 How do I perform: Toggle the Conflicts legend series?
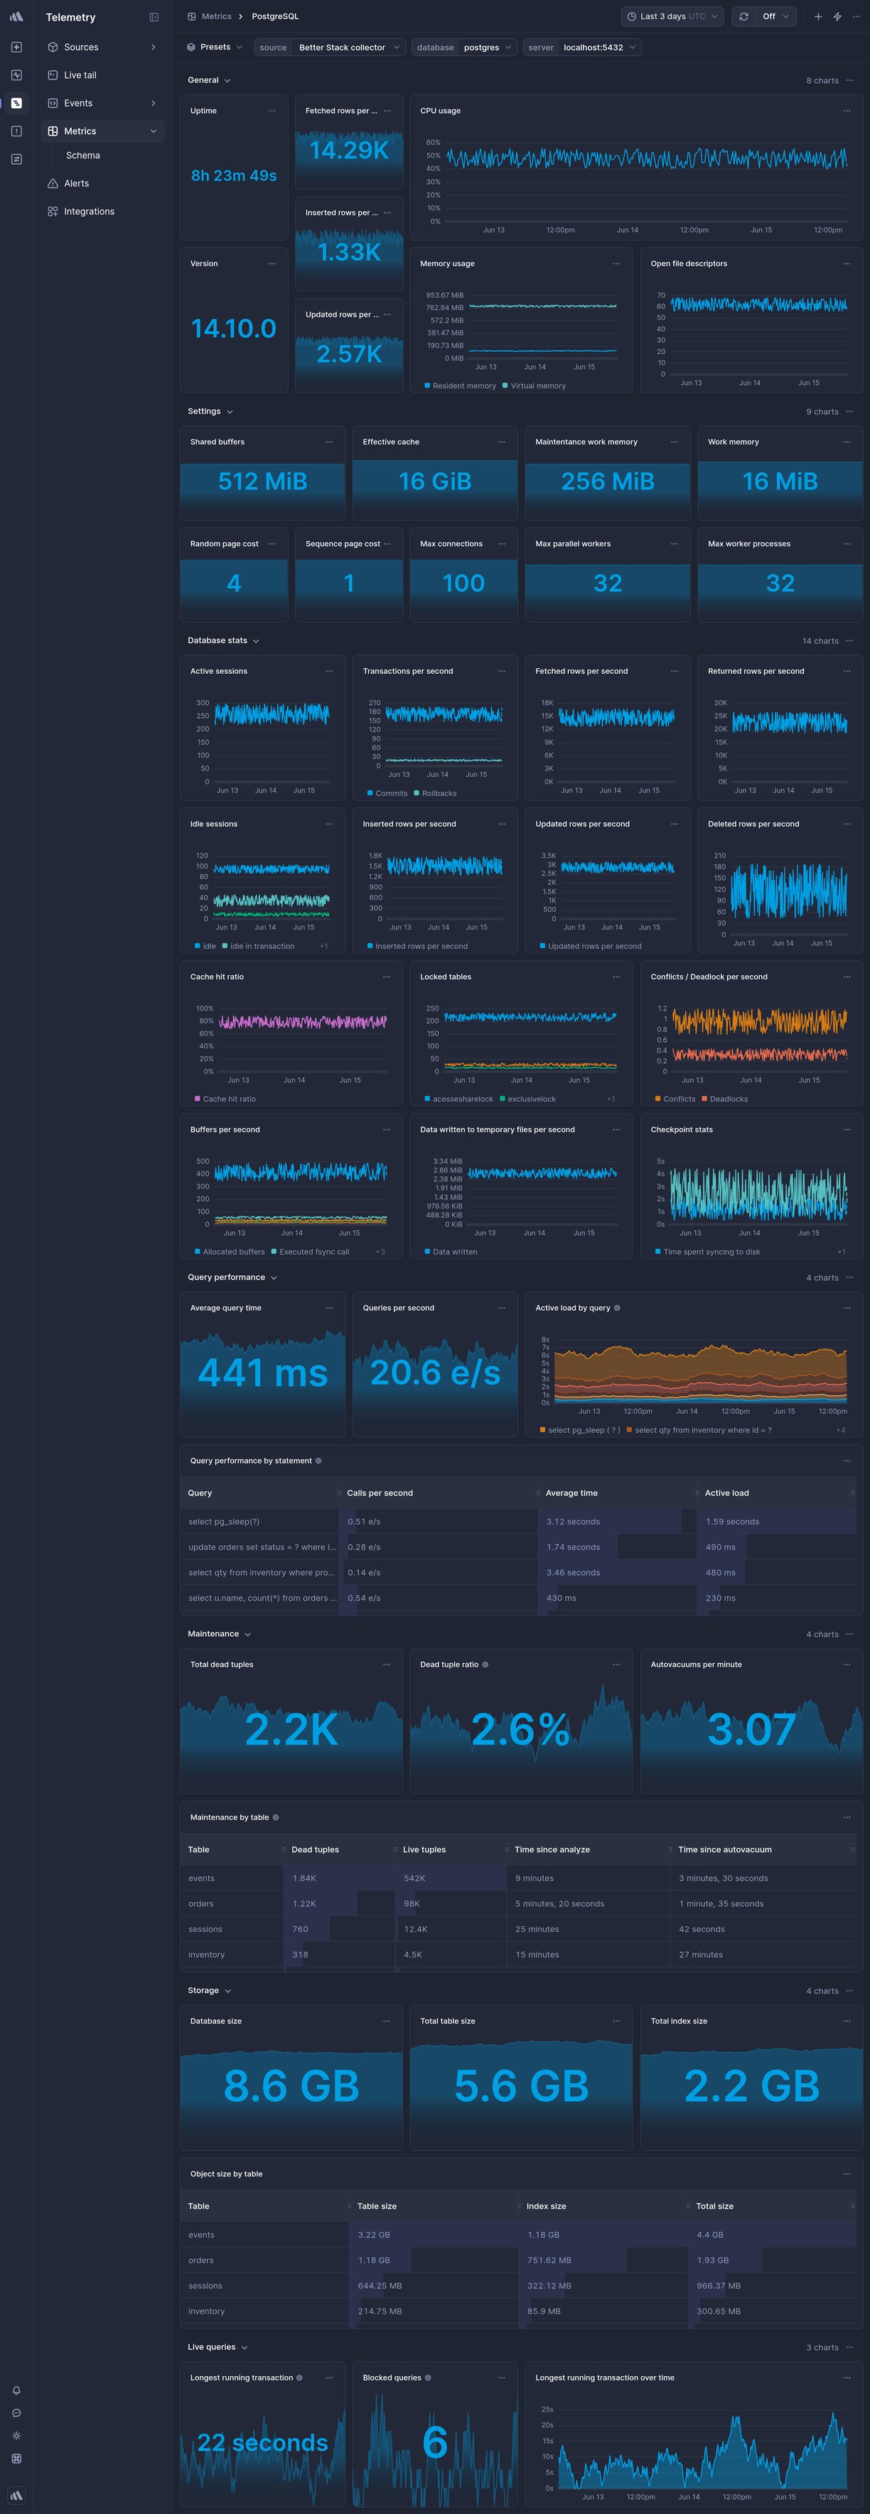[x=675, y=1099]
